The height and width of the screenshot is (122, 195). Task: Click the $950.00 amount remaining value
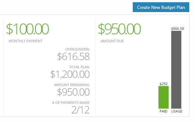(x=73, y=92)
